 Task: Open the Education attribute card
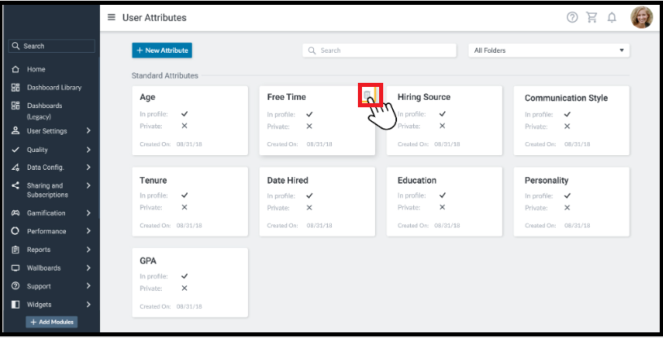tap(444, 201)
